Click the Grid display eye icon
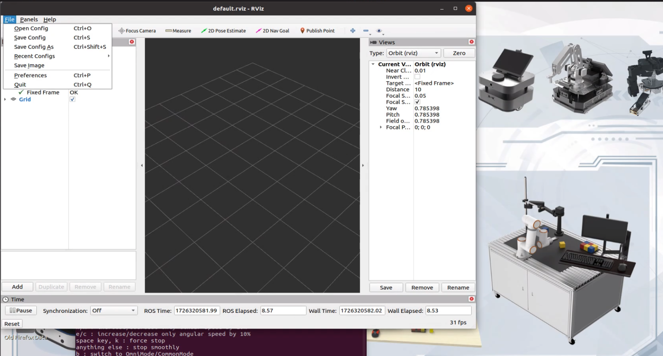The height and width of the screenshot is (356, 663). tap(13, 99)
